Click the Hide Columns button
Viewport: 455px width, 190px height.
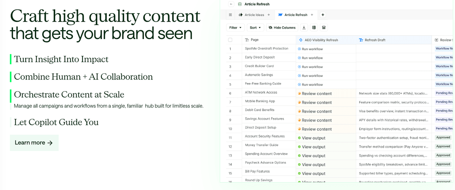click(x=282, y=28)
